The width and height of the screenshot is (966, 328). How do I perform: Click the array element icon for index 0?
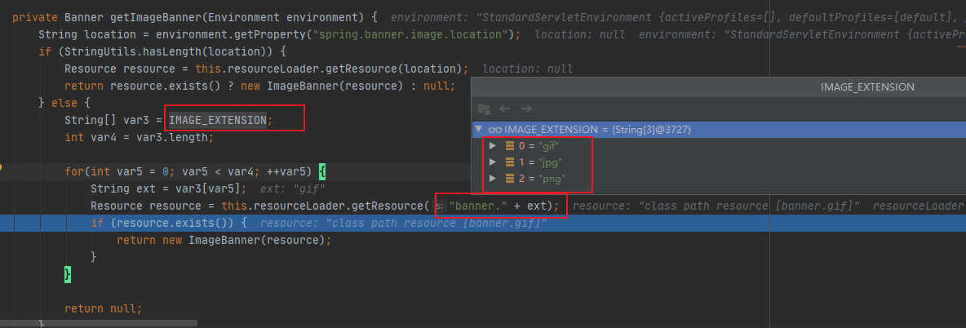click(x=510, y=146)
